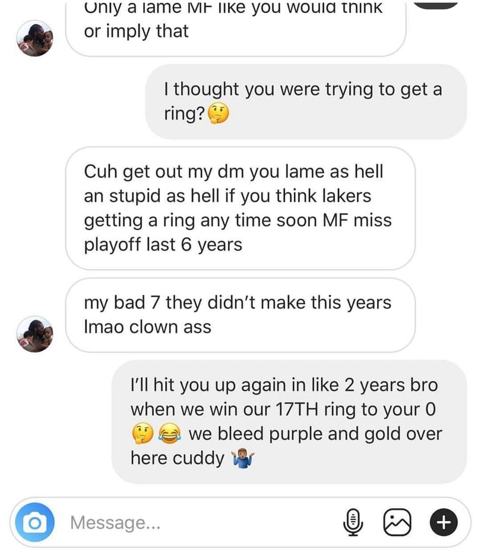Image resolution: width=481 pixels, height=552 pixels.
Task: Tap profile picture beside 'or imply that'
Action: pos(35,38)
